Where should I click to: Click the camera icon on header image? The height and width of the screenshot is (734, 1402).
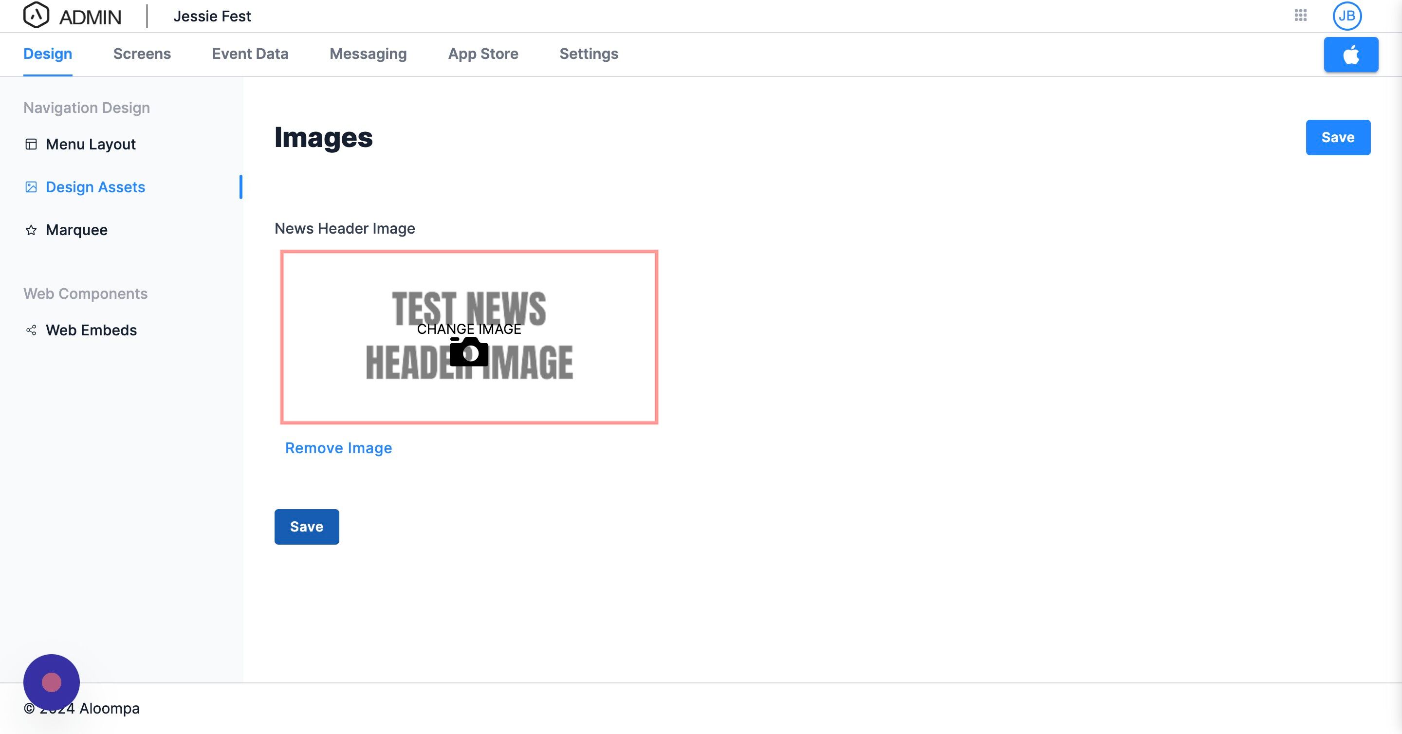[x=469, y=352]
